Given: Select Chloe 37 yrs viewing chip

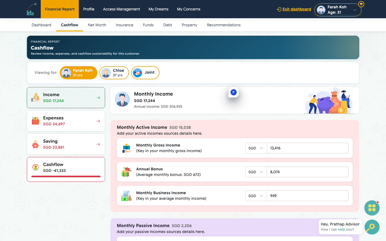Looking at the screenshot, I should (x=114, y=73).
